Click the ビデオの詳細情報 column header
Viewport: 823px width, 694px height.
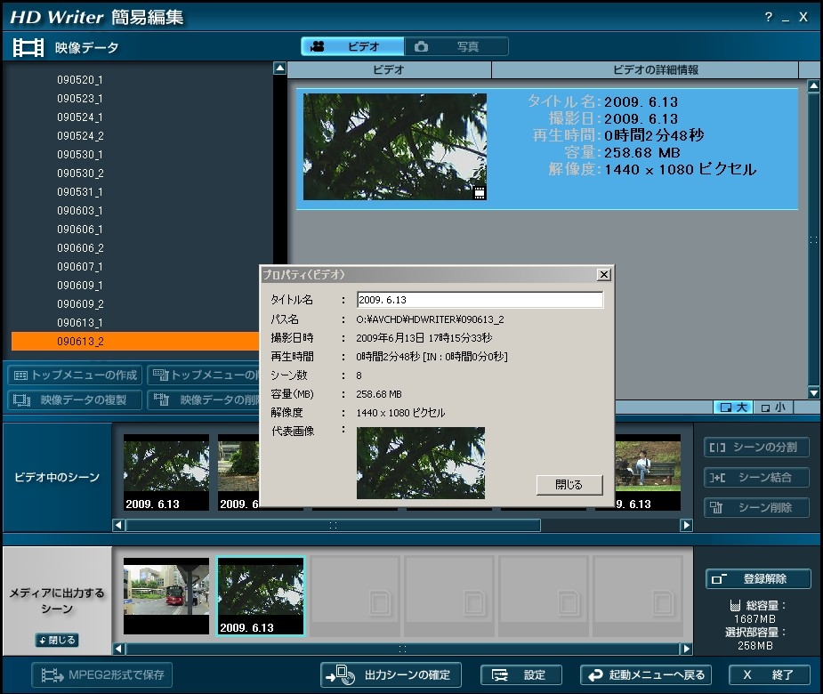(x=645, y=69)
